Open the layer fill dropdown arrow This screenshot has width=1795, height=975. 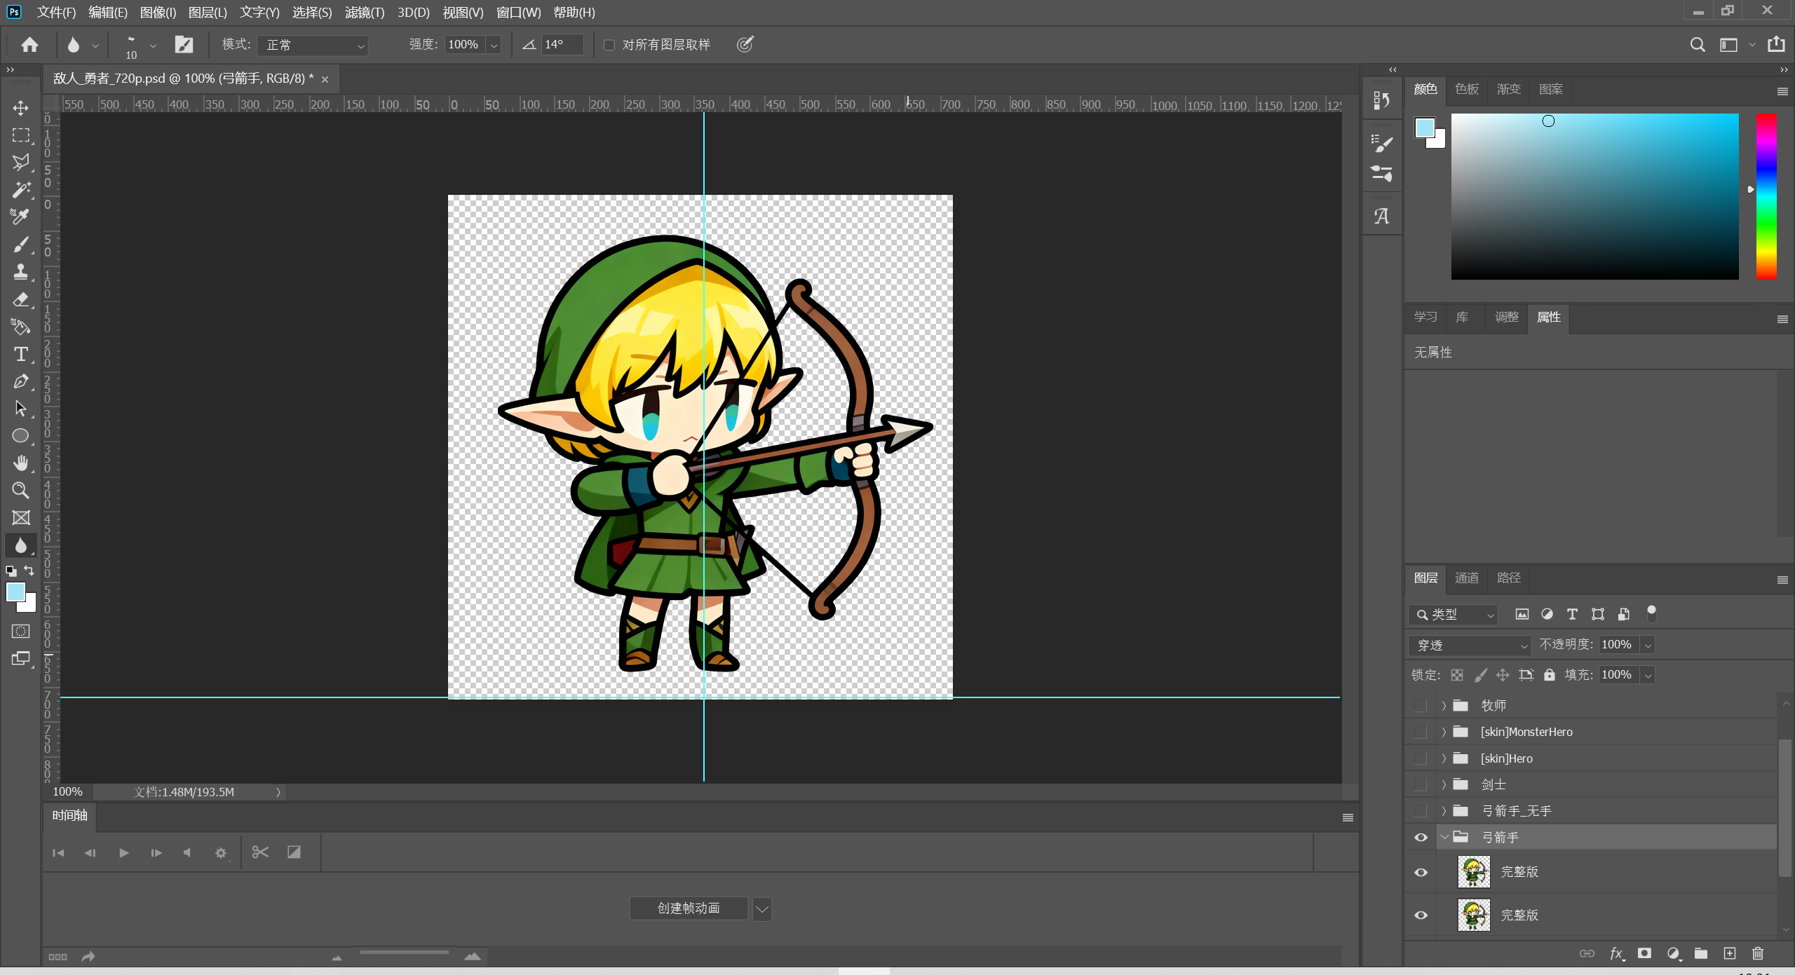click(x=1648, y=675)
